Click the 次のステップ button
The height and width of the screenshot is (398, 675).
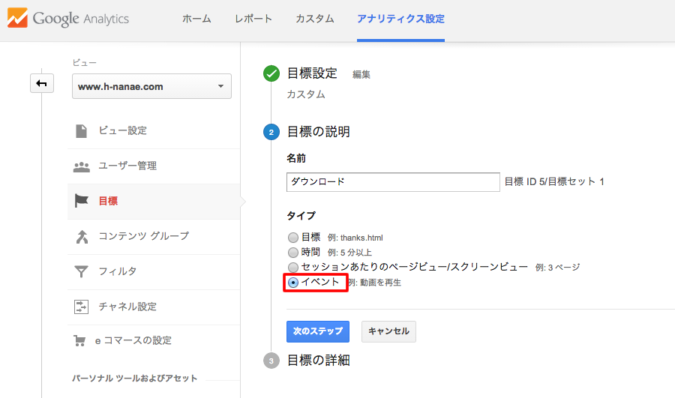coord(318,331)
